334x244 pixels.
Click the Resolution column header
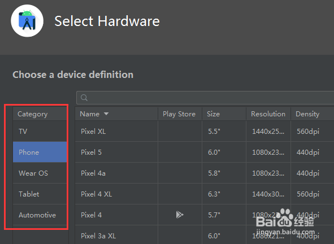click(x=268, y=114)
